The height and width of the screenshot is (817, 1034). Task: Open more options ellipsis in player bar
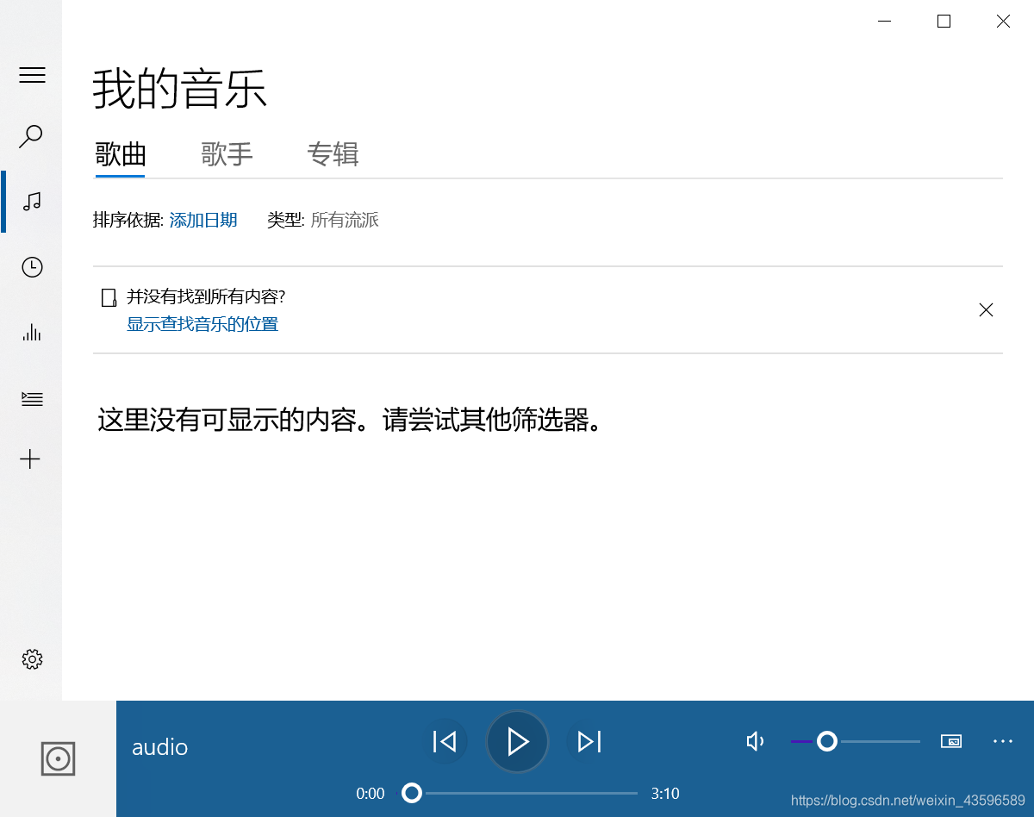click(1003, 741)
